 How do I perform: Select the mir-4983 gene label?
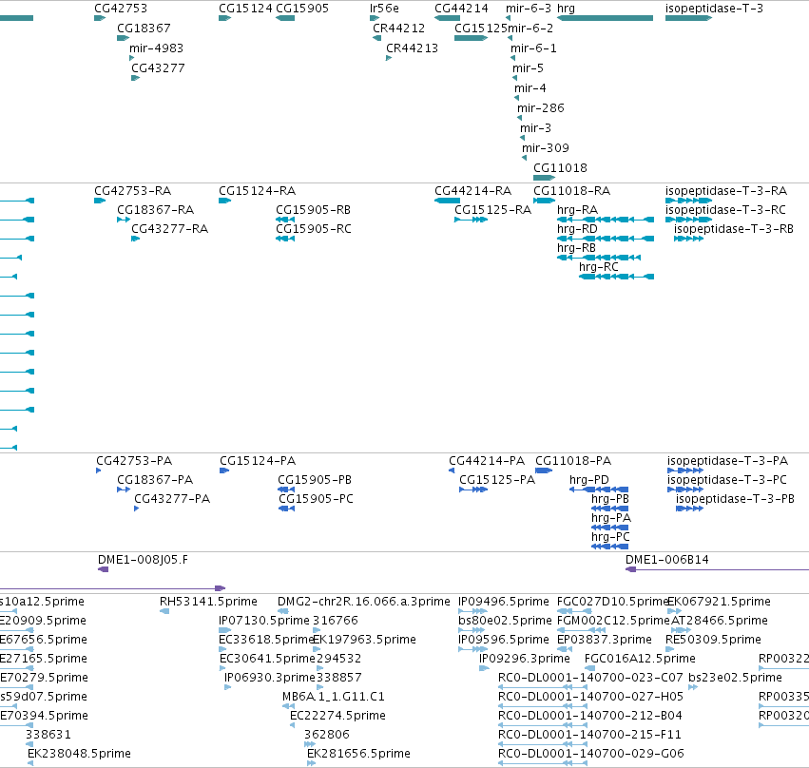click(x=156, y=48)
